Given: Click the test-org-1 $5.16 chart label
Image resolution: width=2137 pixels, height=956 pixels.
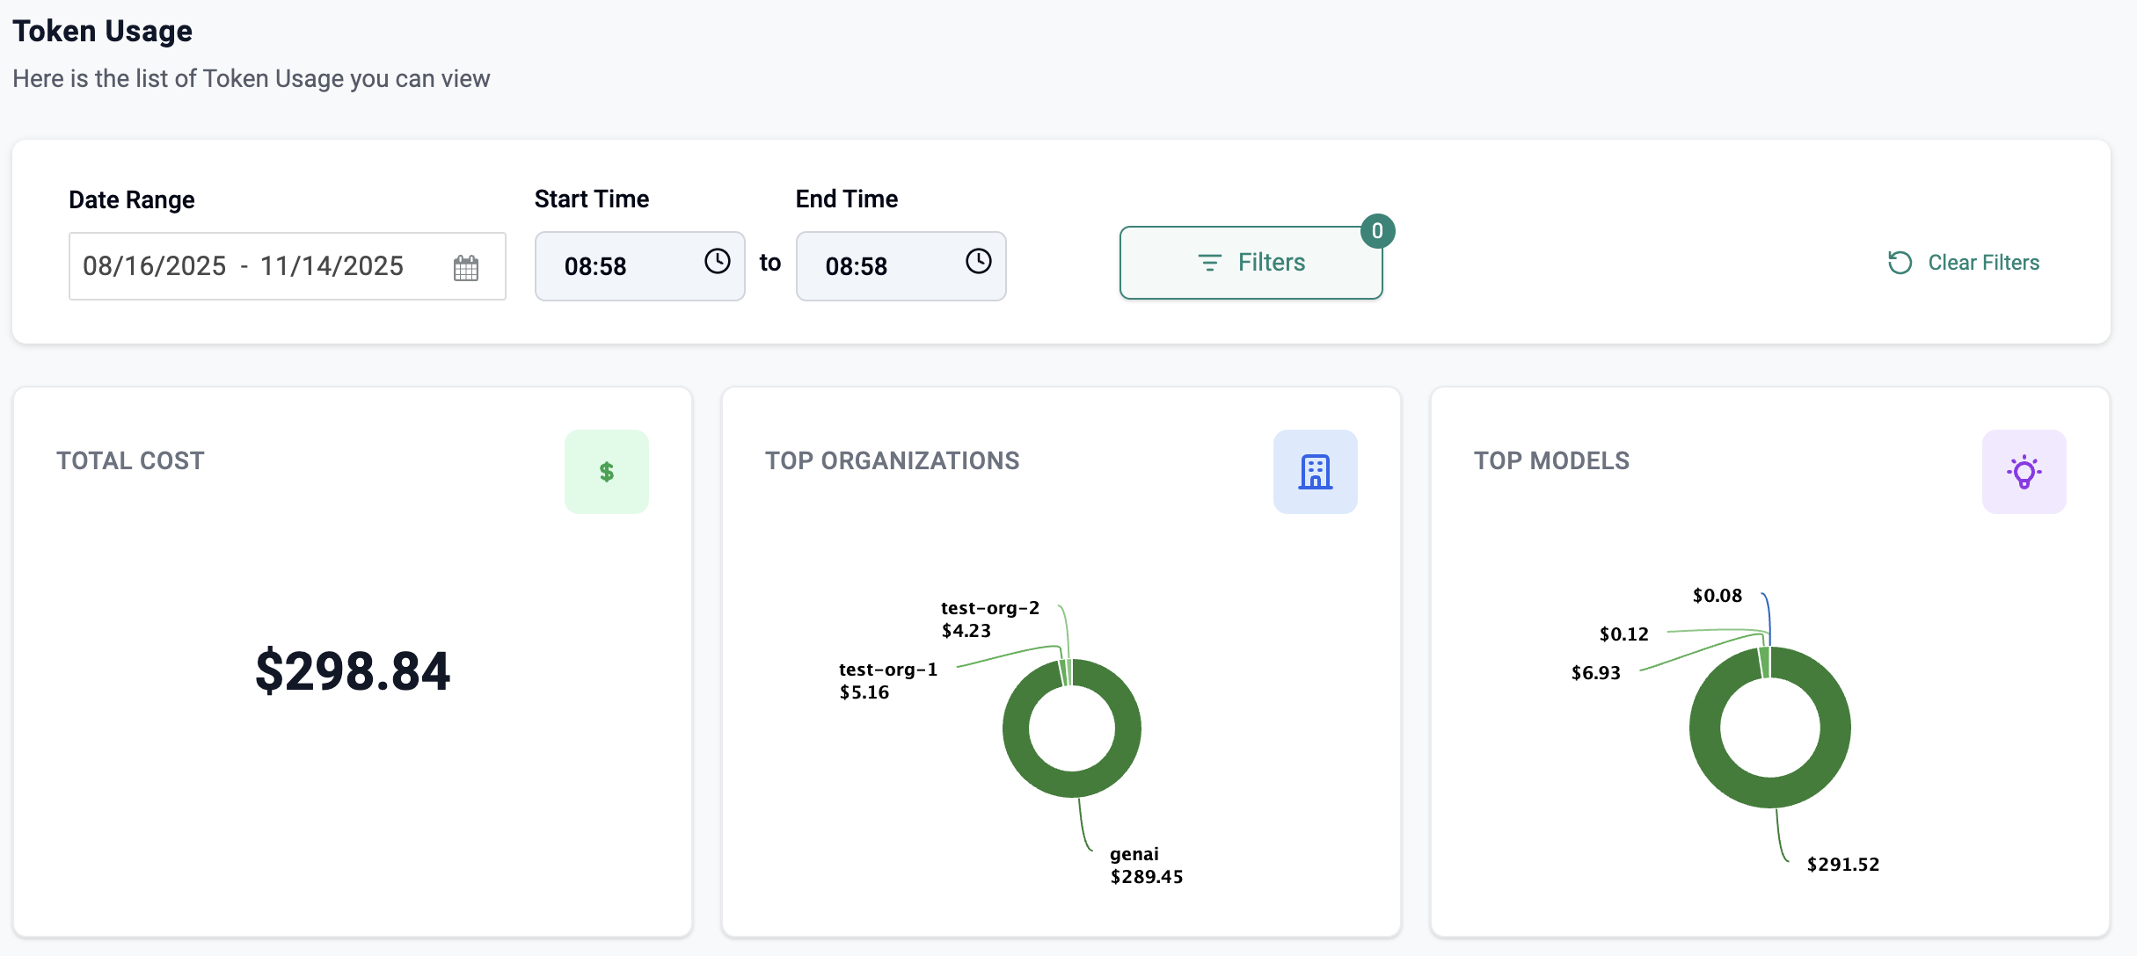Looking at the screenshot, I should coord(886,681).
